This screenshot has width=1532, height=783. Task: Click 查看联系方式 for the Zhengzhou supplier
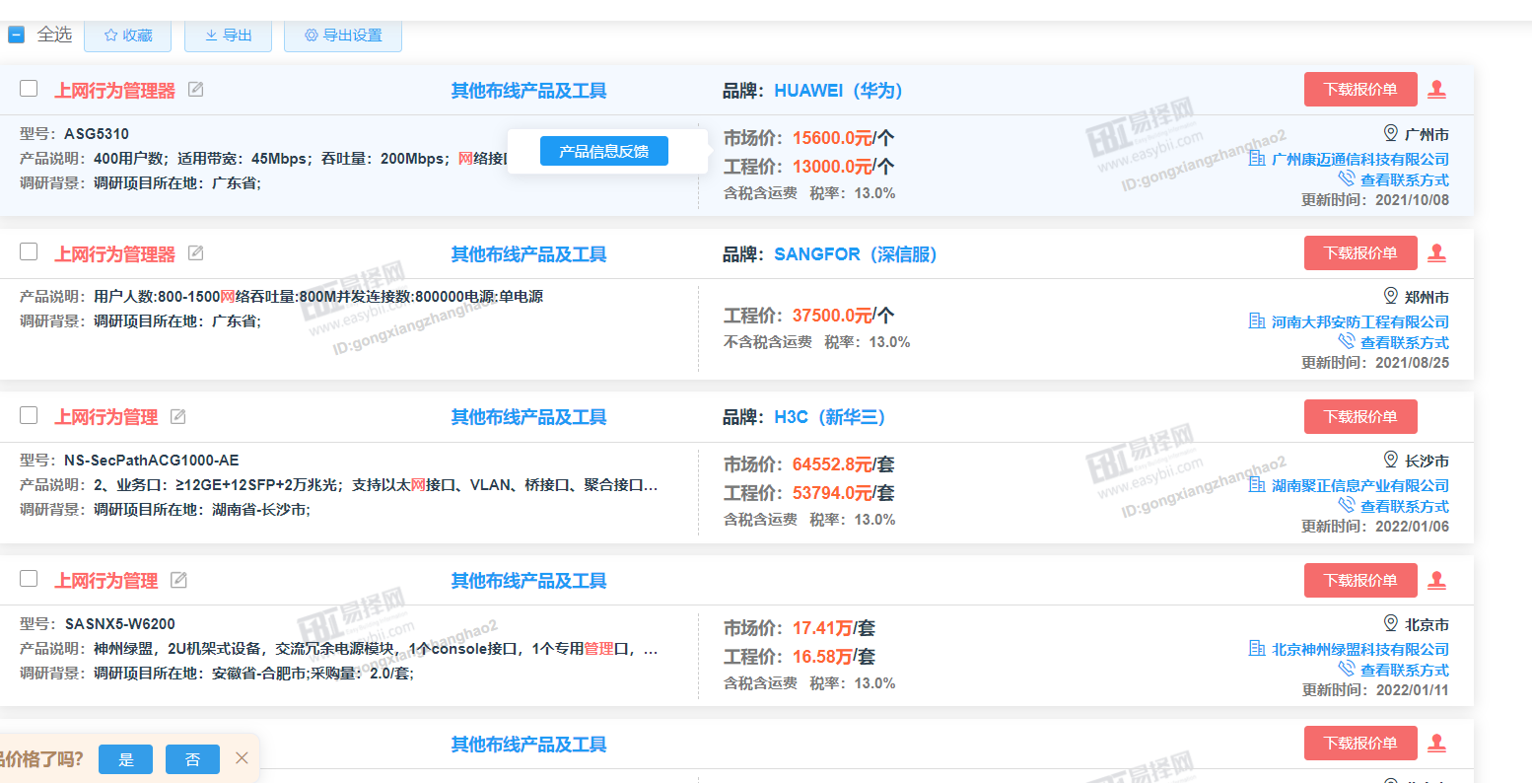tap(1405, 343)
